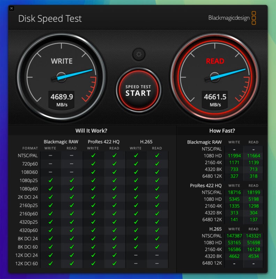
Task: Select the 12K DCI 60 row label
Action: [27, 264]
